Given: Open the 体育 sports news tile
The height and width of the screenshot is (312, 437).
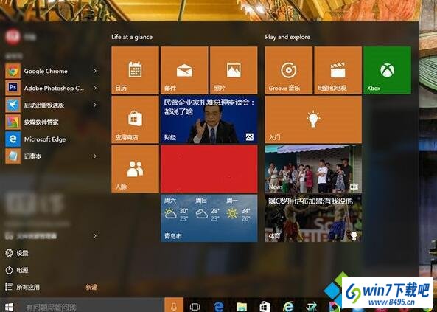Looking at the screenshot, I should [313, 218].
